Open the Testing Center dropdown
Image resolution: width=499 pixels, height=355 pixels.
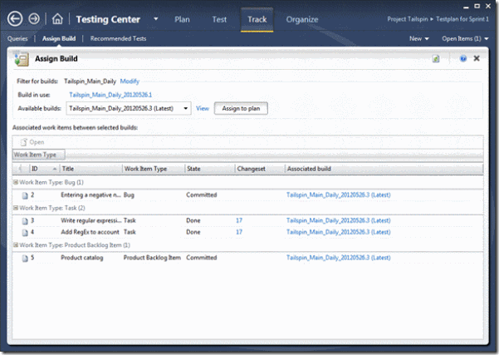pyautogui.click(x=157, y=19)
